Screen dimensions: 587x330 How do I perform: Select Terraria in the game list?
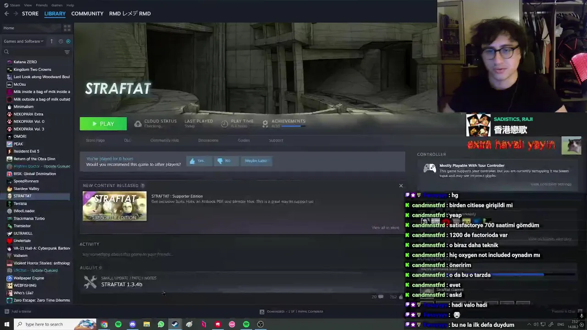[20, 203]
